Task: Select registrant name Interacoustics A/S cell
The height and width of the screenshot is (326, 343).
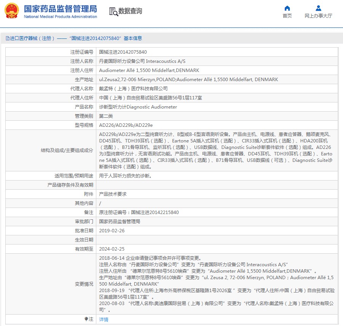Action: 217,61
